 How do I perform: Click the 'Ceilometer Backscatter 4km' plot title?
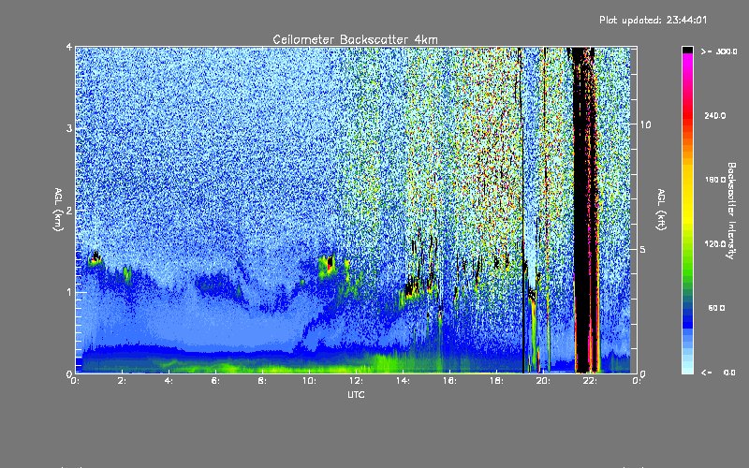[x=355, y=39]
